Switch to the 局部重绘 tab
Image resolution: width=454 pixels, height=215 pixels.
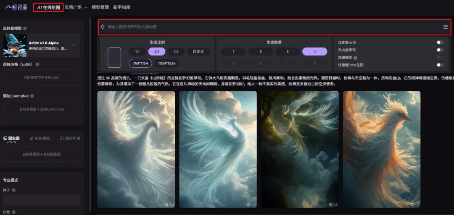click(x=40, y=138)
